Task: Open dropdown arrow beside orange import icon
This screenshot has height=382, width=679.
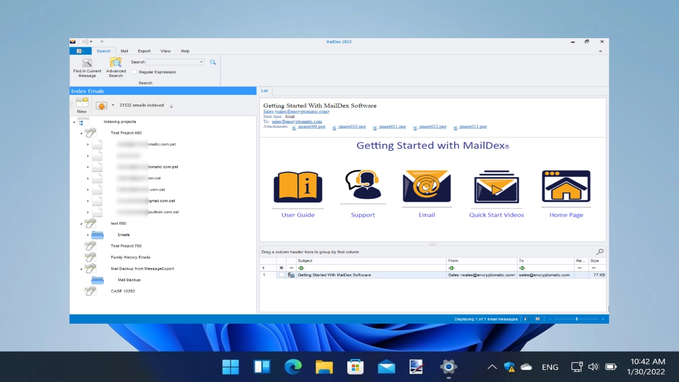Action: coord(113,106)
